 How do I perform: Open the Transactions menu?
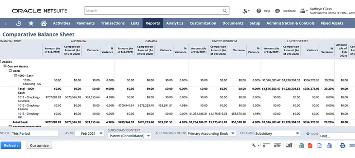113,23
